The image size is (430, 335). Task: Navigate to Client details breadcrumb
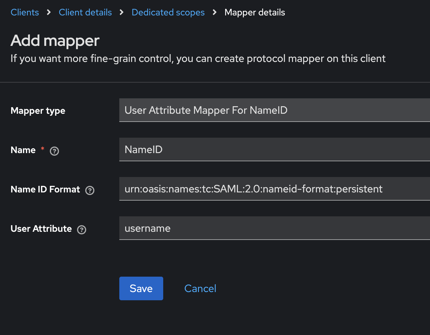click(x=85, y=12)
